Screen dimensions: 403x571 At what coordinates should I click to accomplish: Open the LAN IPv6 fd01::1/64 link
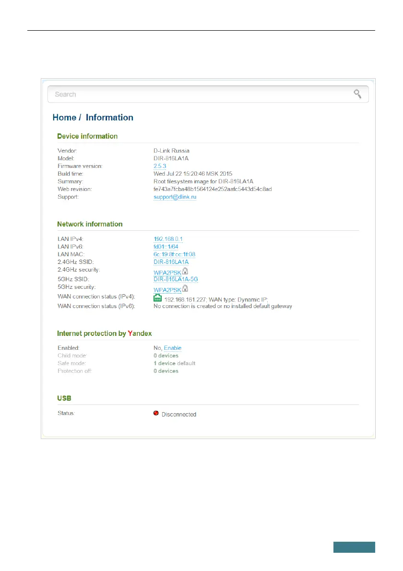[x=166, y=247]
